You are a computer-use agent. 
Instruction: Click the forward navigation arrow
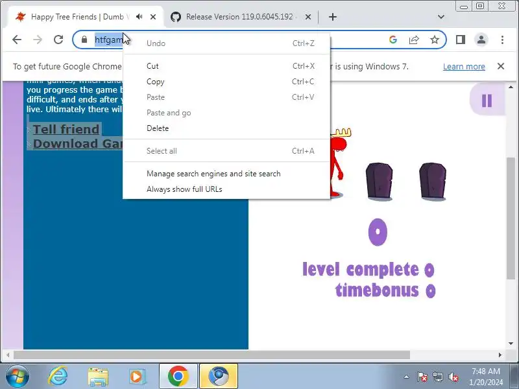(38, 40)
